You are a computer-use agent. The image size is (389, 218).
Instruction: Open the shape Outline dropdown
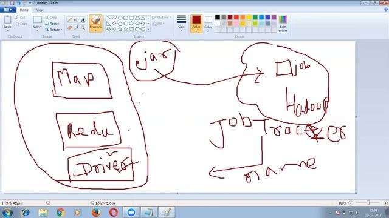pyautogui.click(x=162, y=18)
